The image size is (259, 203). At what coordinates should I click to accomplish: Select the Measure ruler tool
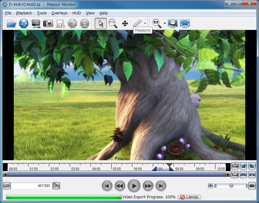coord(137,23)
